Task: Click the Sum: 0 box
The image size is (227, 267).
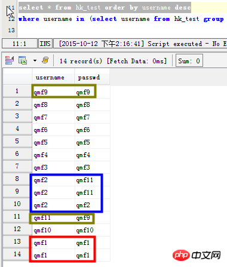Action: pos(189,60)
